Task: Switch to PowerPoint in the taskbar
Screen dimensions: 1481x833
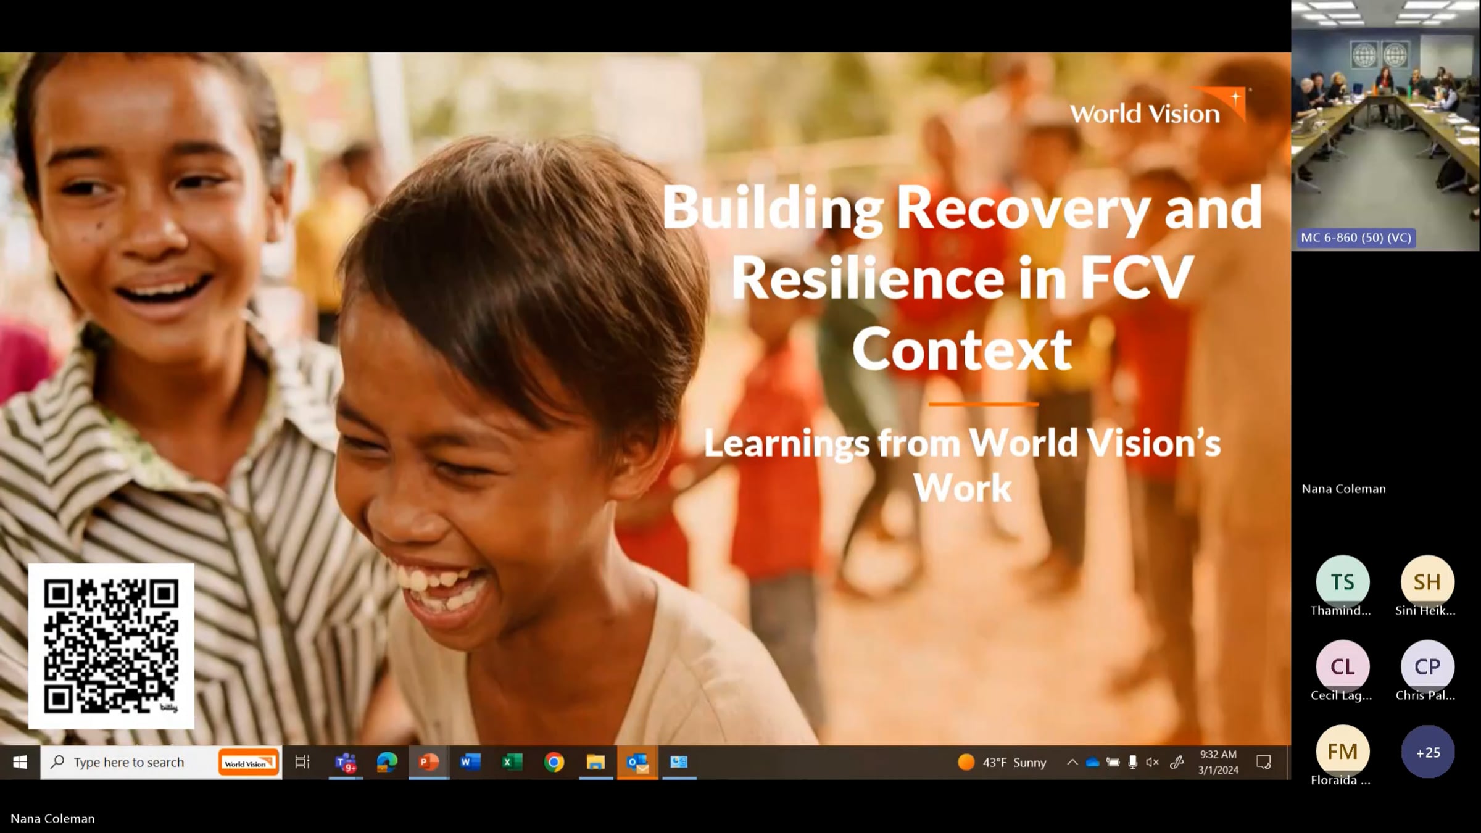Action: [x=428, y=763]
